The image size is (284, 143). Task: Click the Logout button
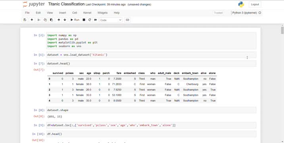(255, 4)
